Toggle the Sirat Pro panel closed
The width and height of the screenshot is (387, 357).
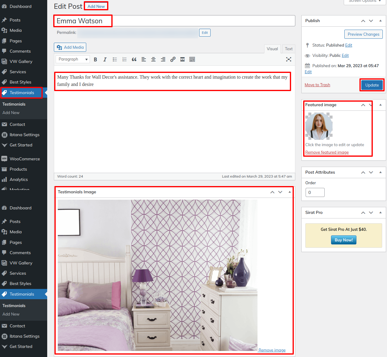380,213
